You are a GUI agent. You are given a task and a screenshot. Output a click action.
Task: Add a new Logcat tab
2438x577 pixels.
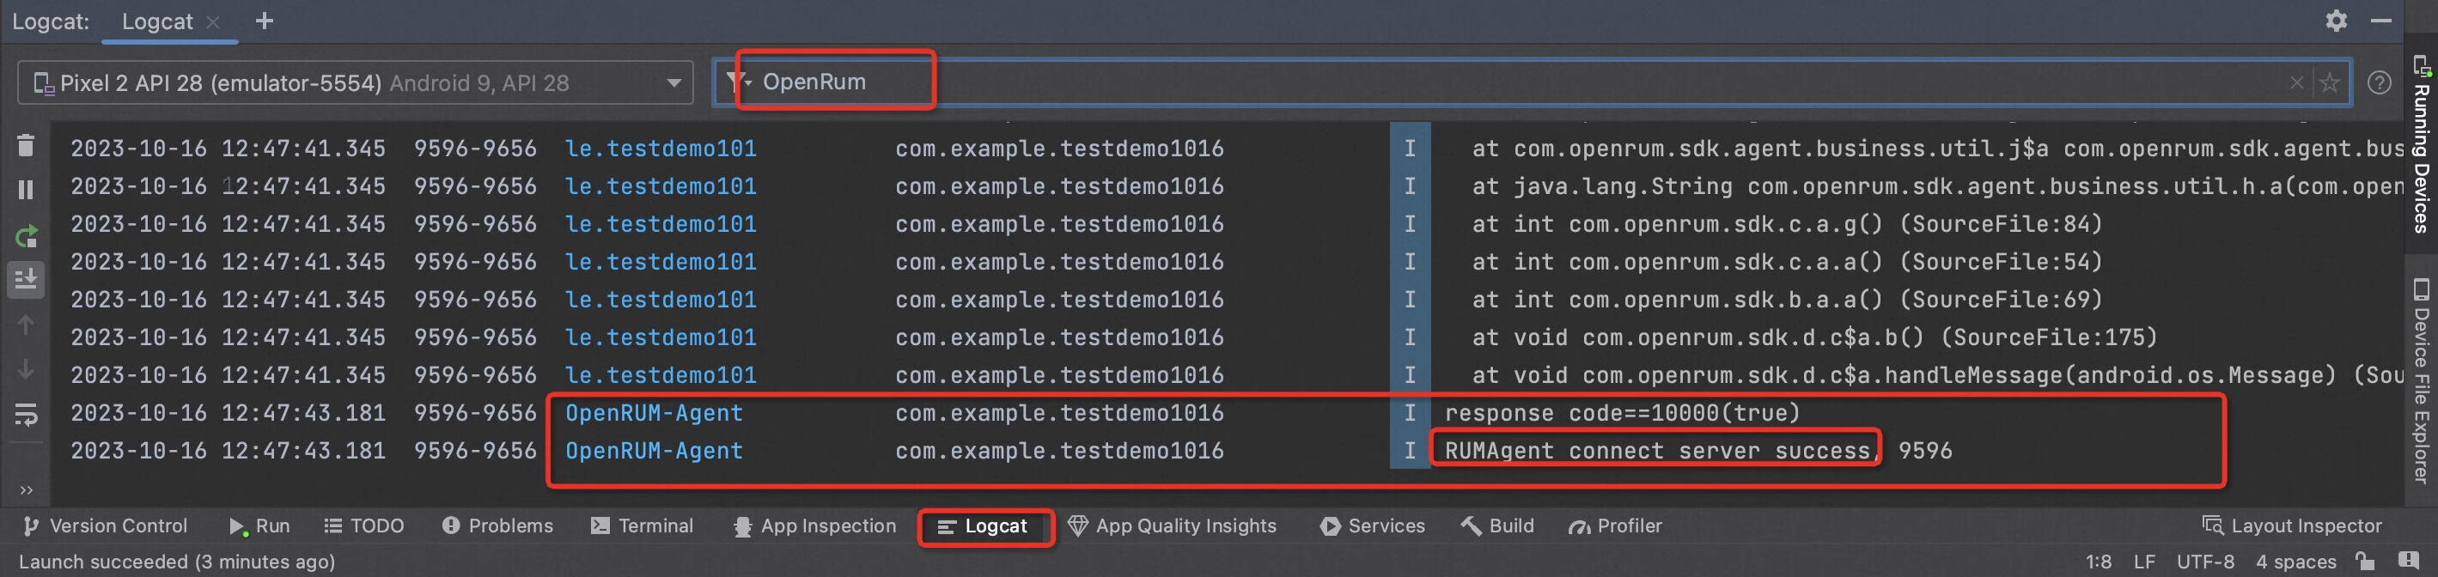(x=264, y=20)
